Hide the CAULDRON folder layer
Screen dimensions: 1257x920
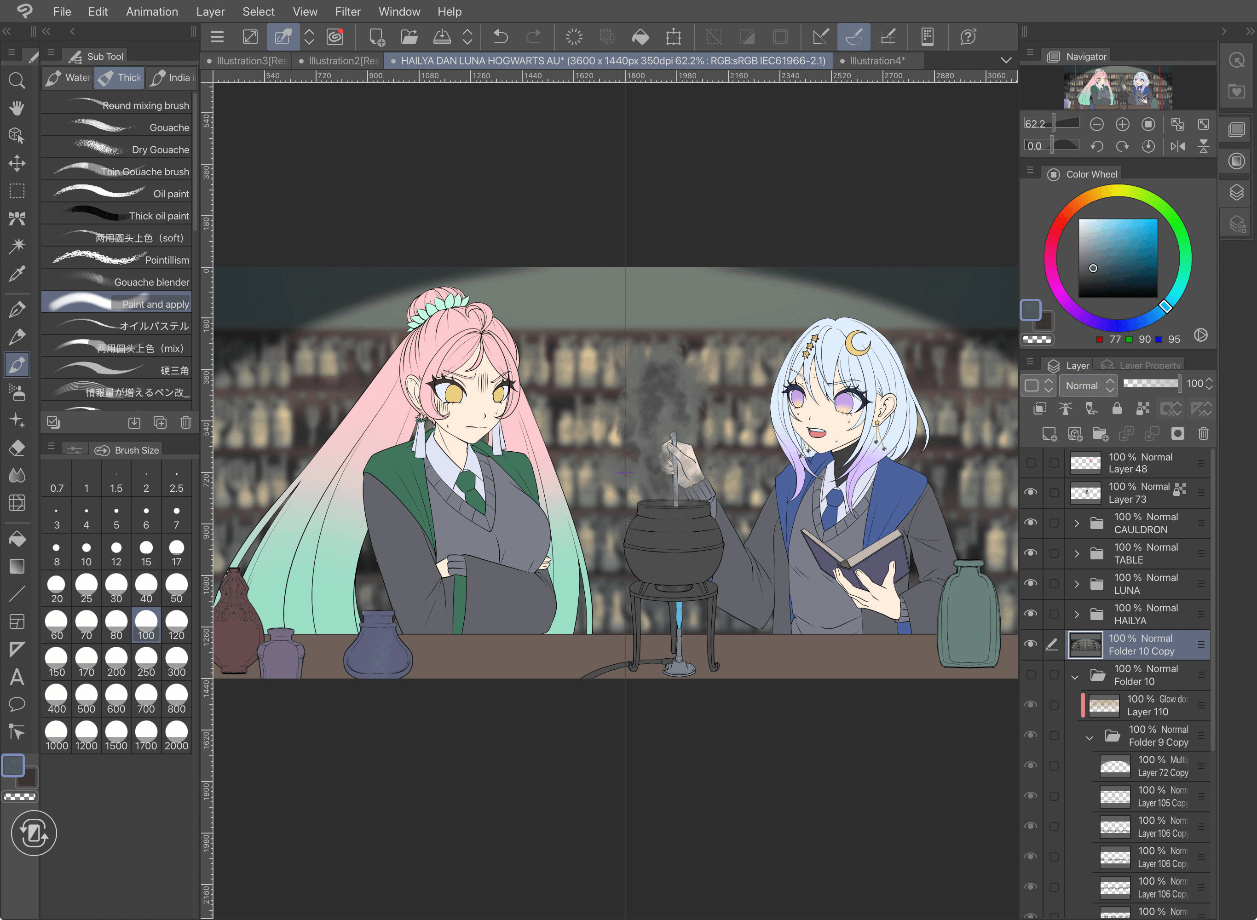1030,523
